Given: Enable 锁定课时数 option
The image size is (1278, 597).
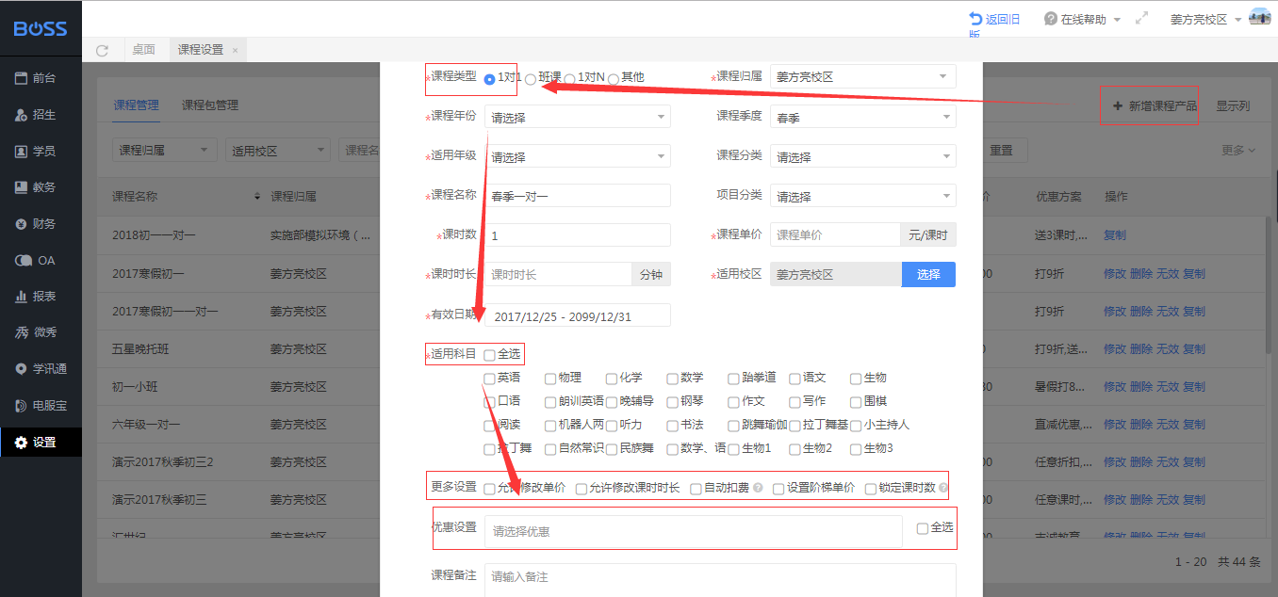Looking at the screenshot, I should (x=871, y=489).
